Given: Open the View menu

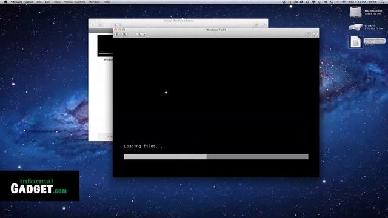Looking at the screenshot, I should 57,2.
